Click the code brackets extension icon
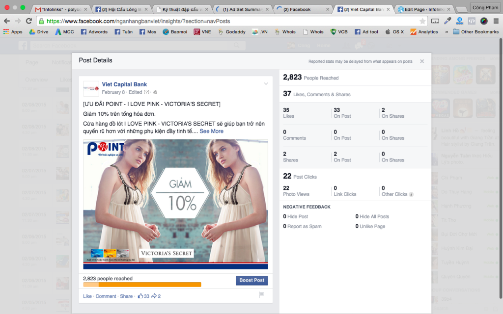The image size is (503, 314). tap(472, 21)
